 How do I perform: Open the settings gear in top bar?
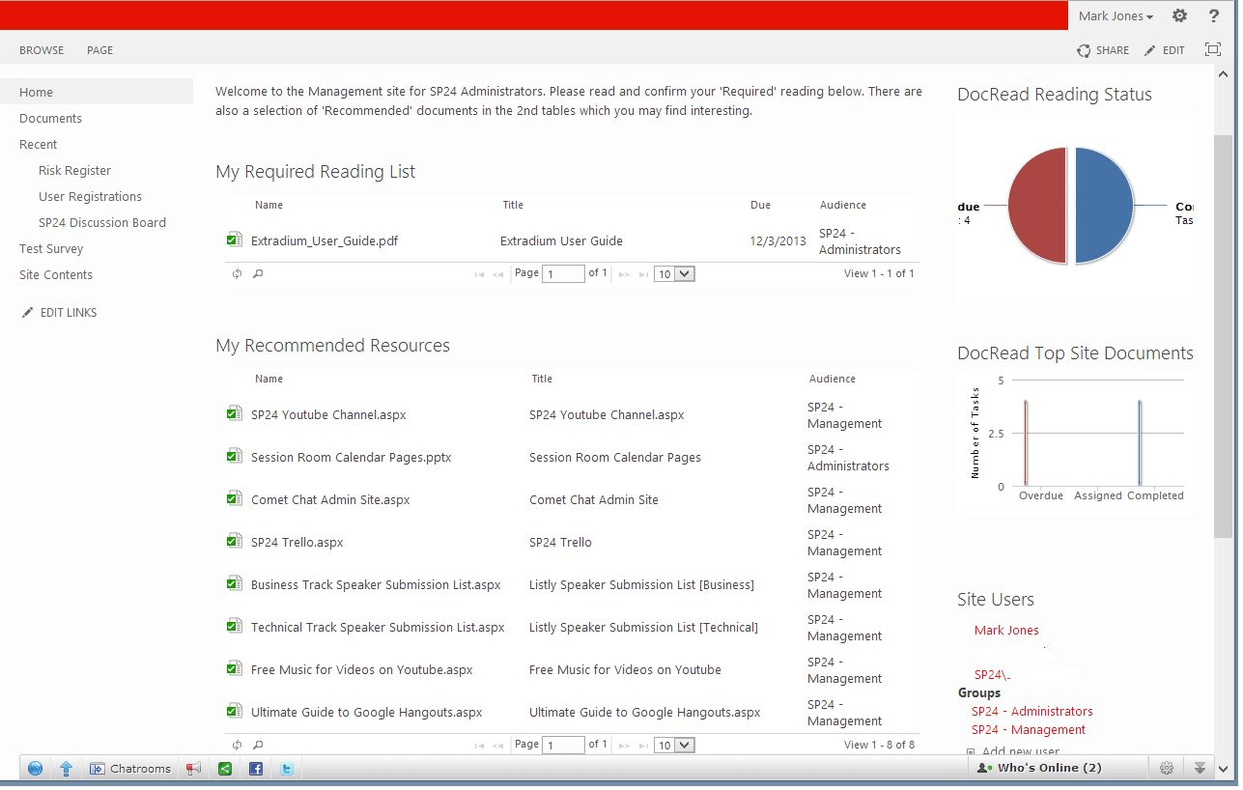1179,15
